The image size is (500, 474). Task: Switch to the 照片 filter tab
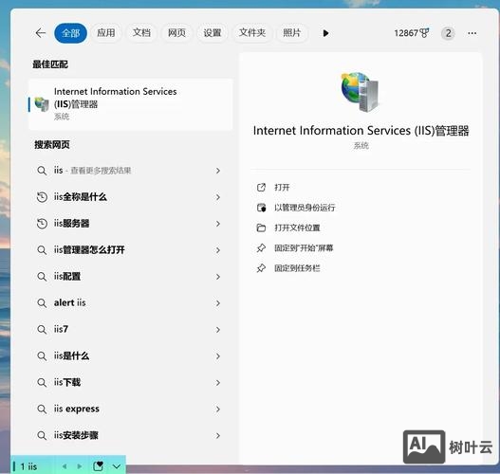[x=292, y=32]
